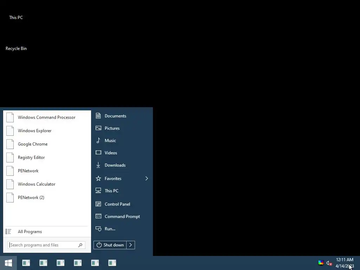Click the colorful display icon in the system tray

[321, 263]
